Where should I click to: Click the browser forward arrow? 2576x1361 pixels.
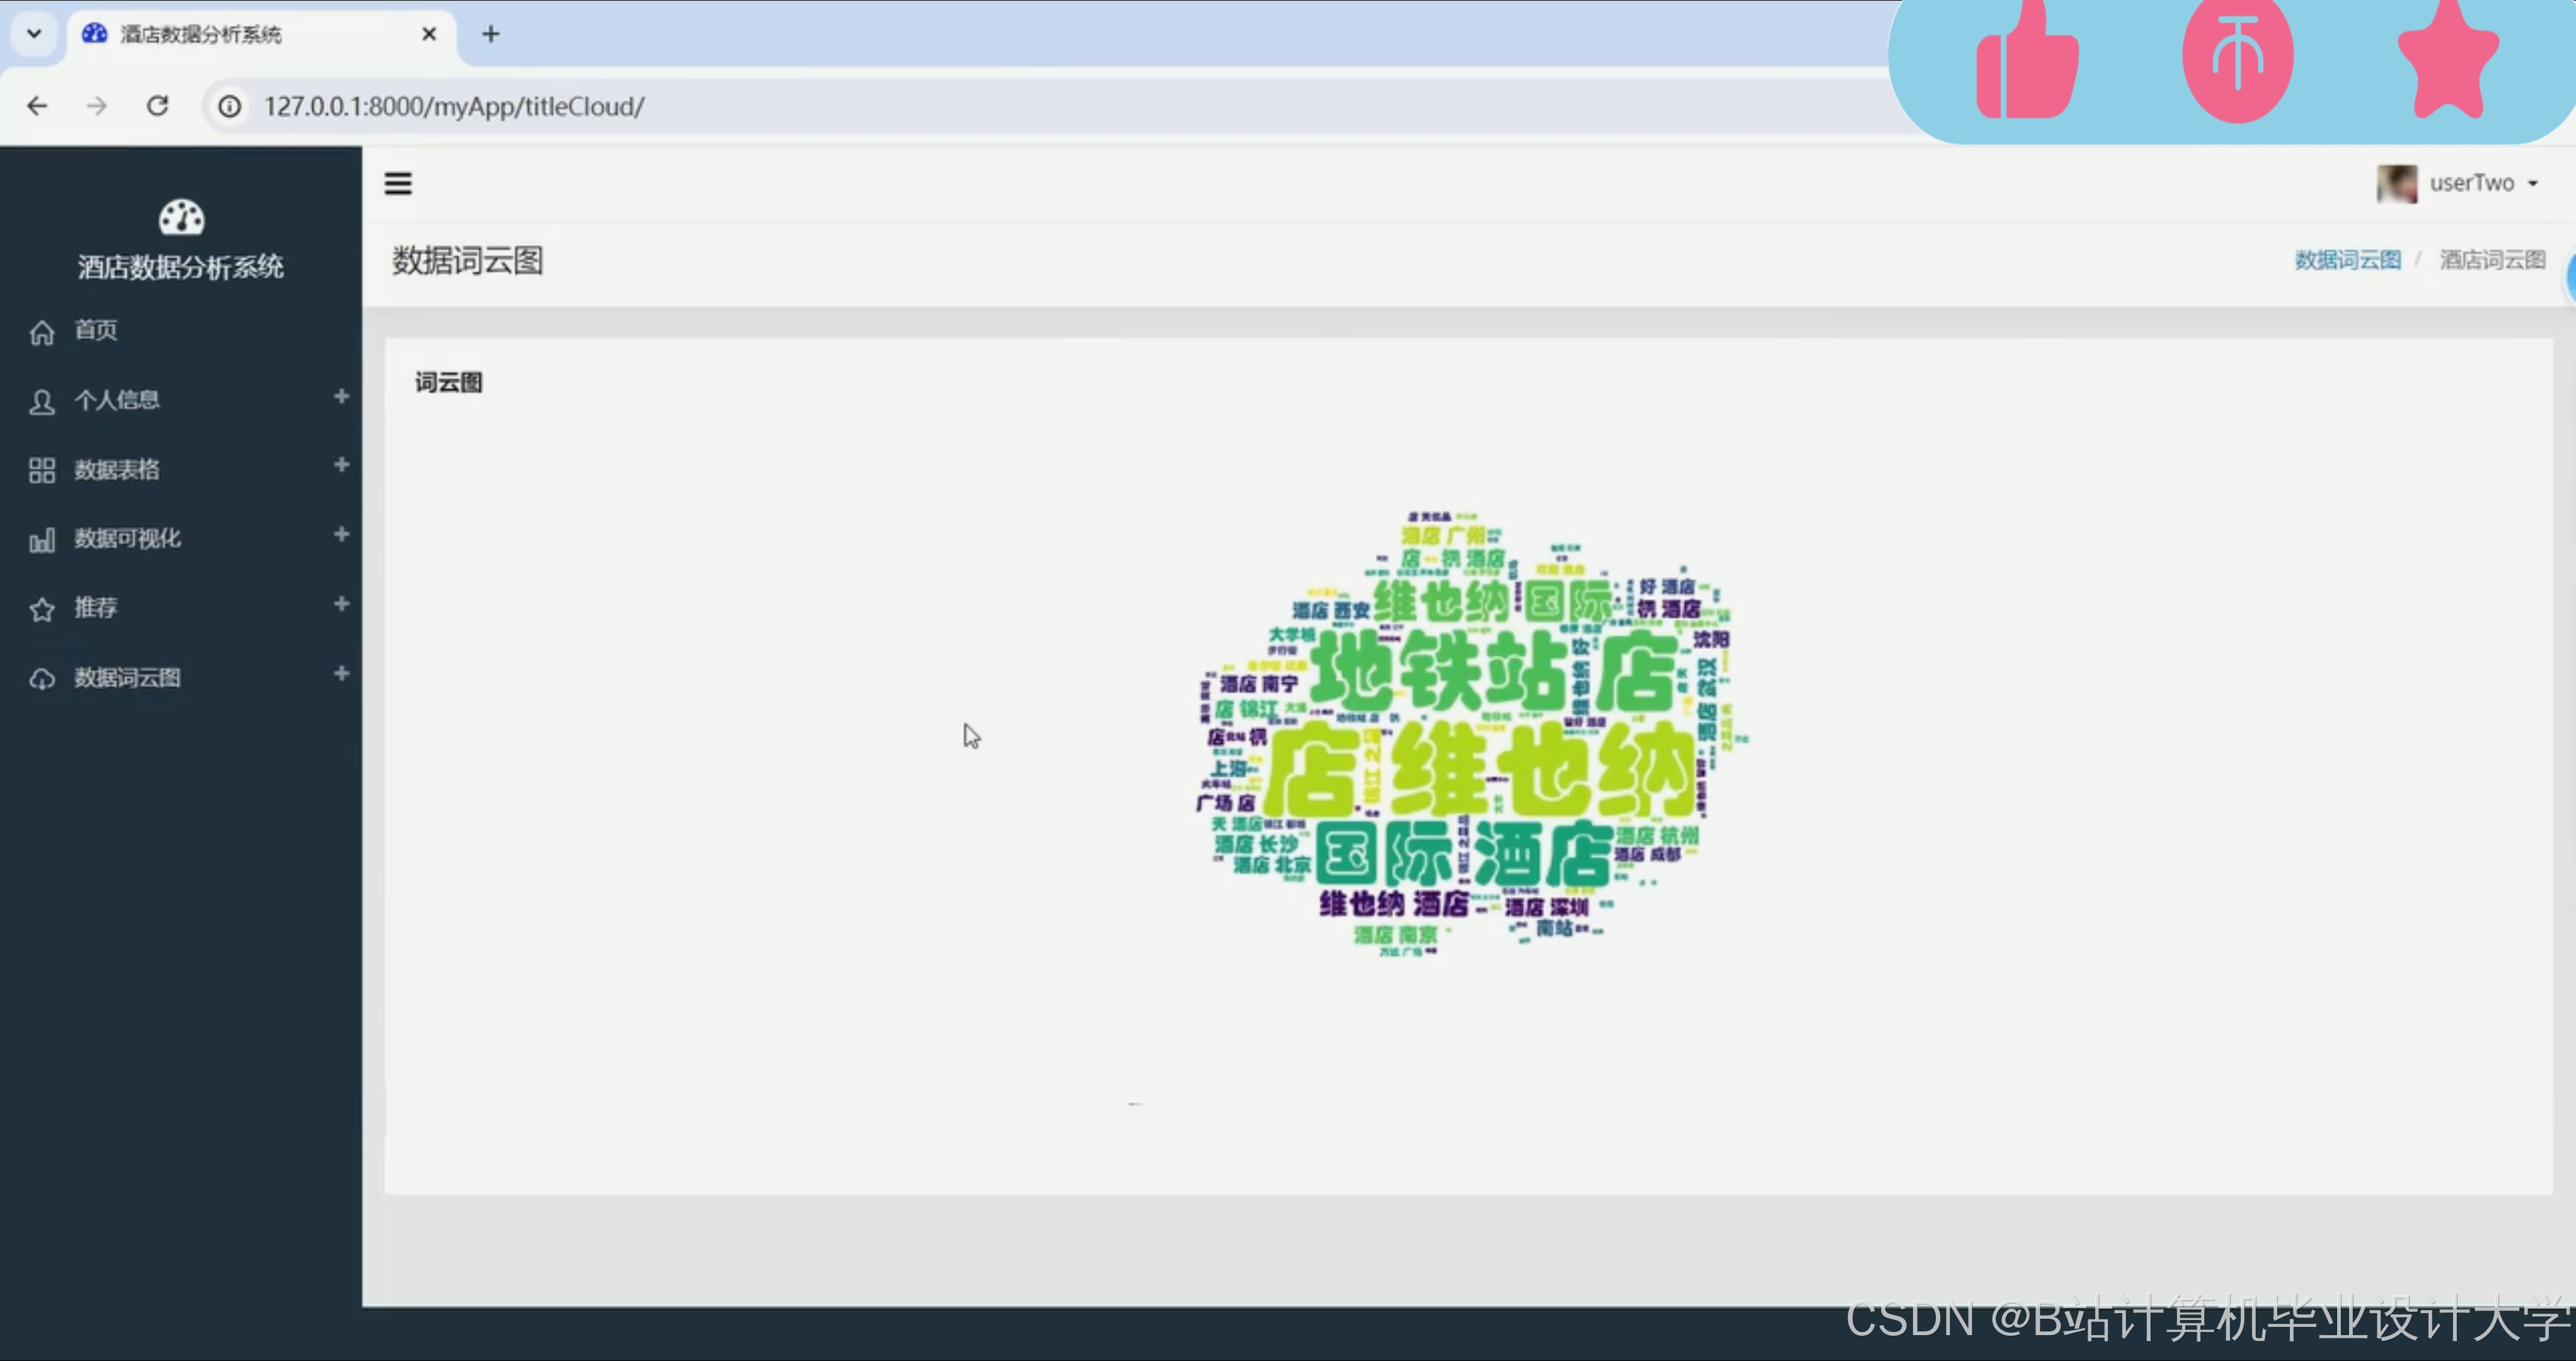pyautogui.click(x=97, y=106)
